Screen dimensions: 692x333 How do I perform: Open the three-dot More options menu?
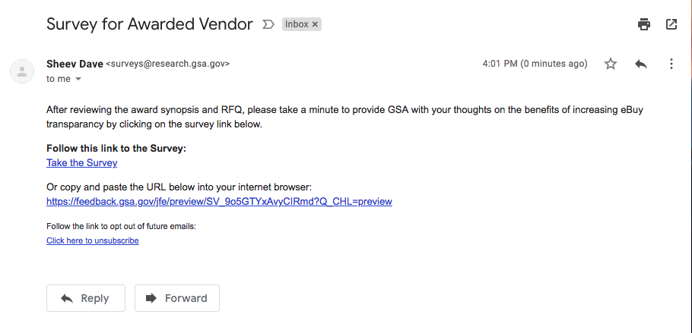point(671,64)
